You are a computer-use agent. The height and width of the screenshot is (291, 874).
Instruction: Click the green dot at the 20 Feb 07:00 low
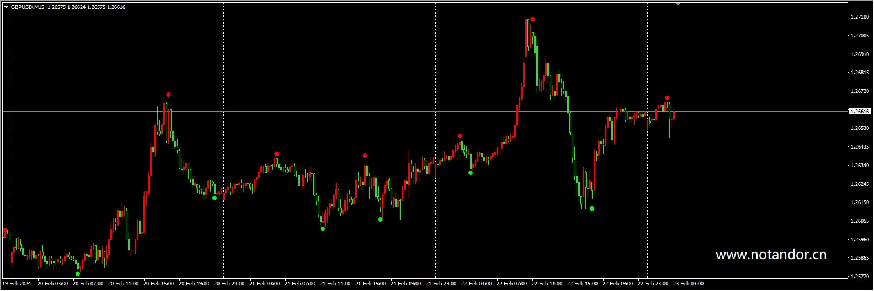(x=78, y=274)
